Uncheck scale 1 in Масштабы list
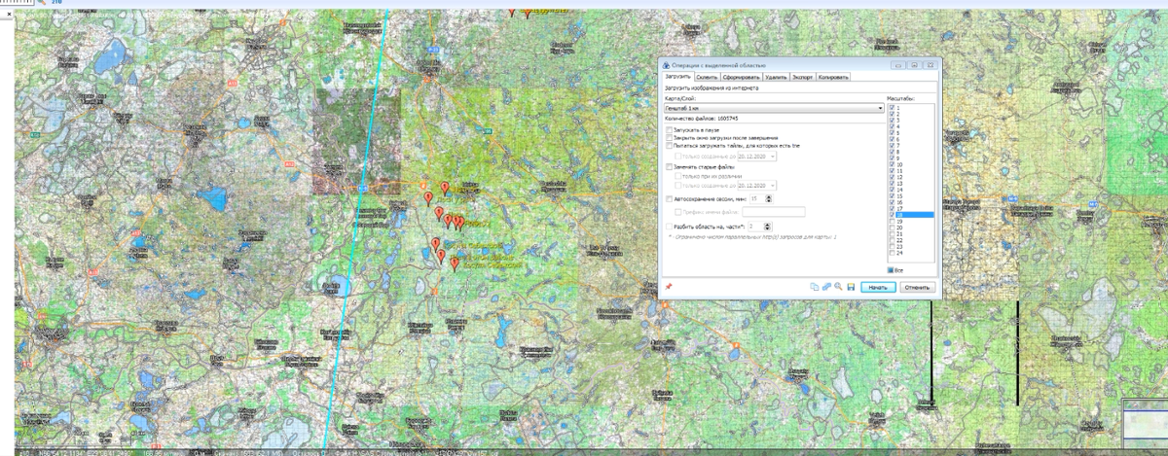The image size is (1168, 456). click(x=893, y=107)
